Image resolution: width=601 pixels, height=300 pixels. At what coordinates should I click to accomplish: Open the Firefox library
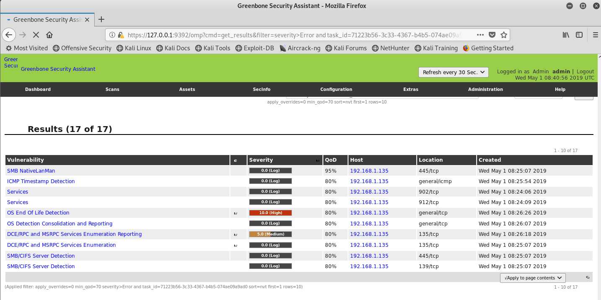[x=566, y=35]
